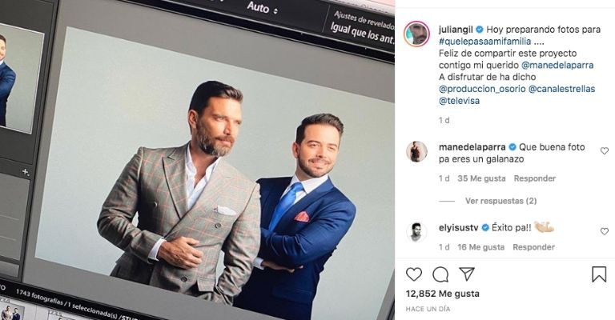Like the post with the heart icon
The width and height of the screenshot is (615, 320).
pyautogui.click(x=414, y=274)
